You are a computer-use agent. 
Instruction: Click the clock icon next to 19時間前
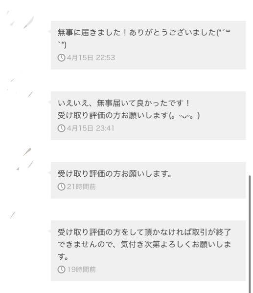coord(61,270)
